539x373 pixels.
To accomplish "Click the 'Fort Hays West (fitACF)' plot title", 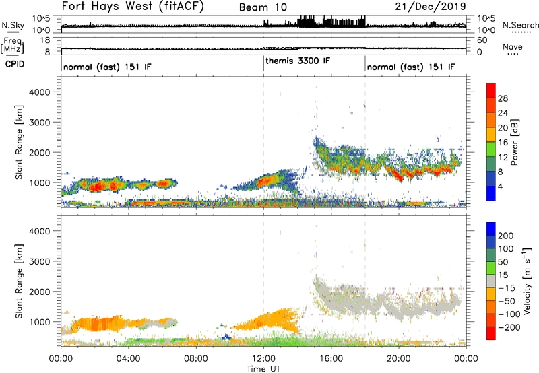I will (x=133, y=7).
